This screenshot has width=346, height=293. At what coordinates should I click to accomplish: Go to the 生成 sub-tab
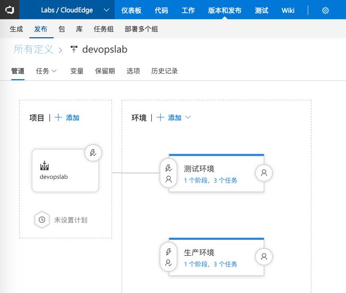pos(16,29)
